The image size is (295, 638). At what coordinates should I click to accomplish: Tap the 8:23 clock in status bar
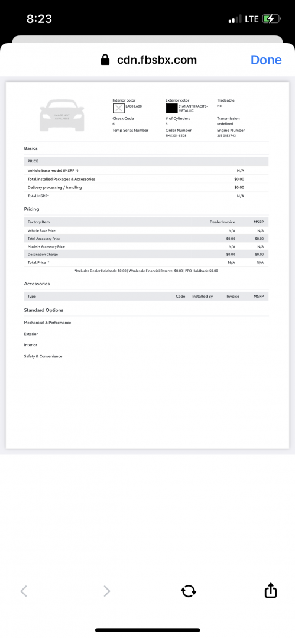tap(39, 19)
